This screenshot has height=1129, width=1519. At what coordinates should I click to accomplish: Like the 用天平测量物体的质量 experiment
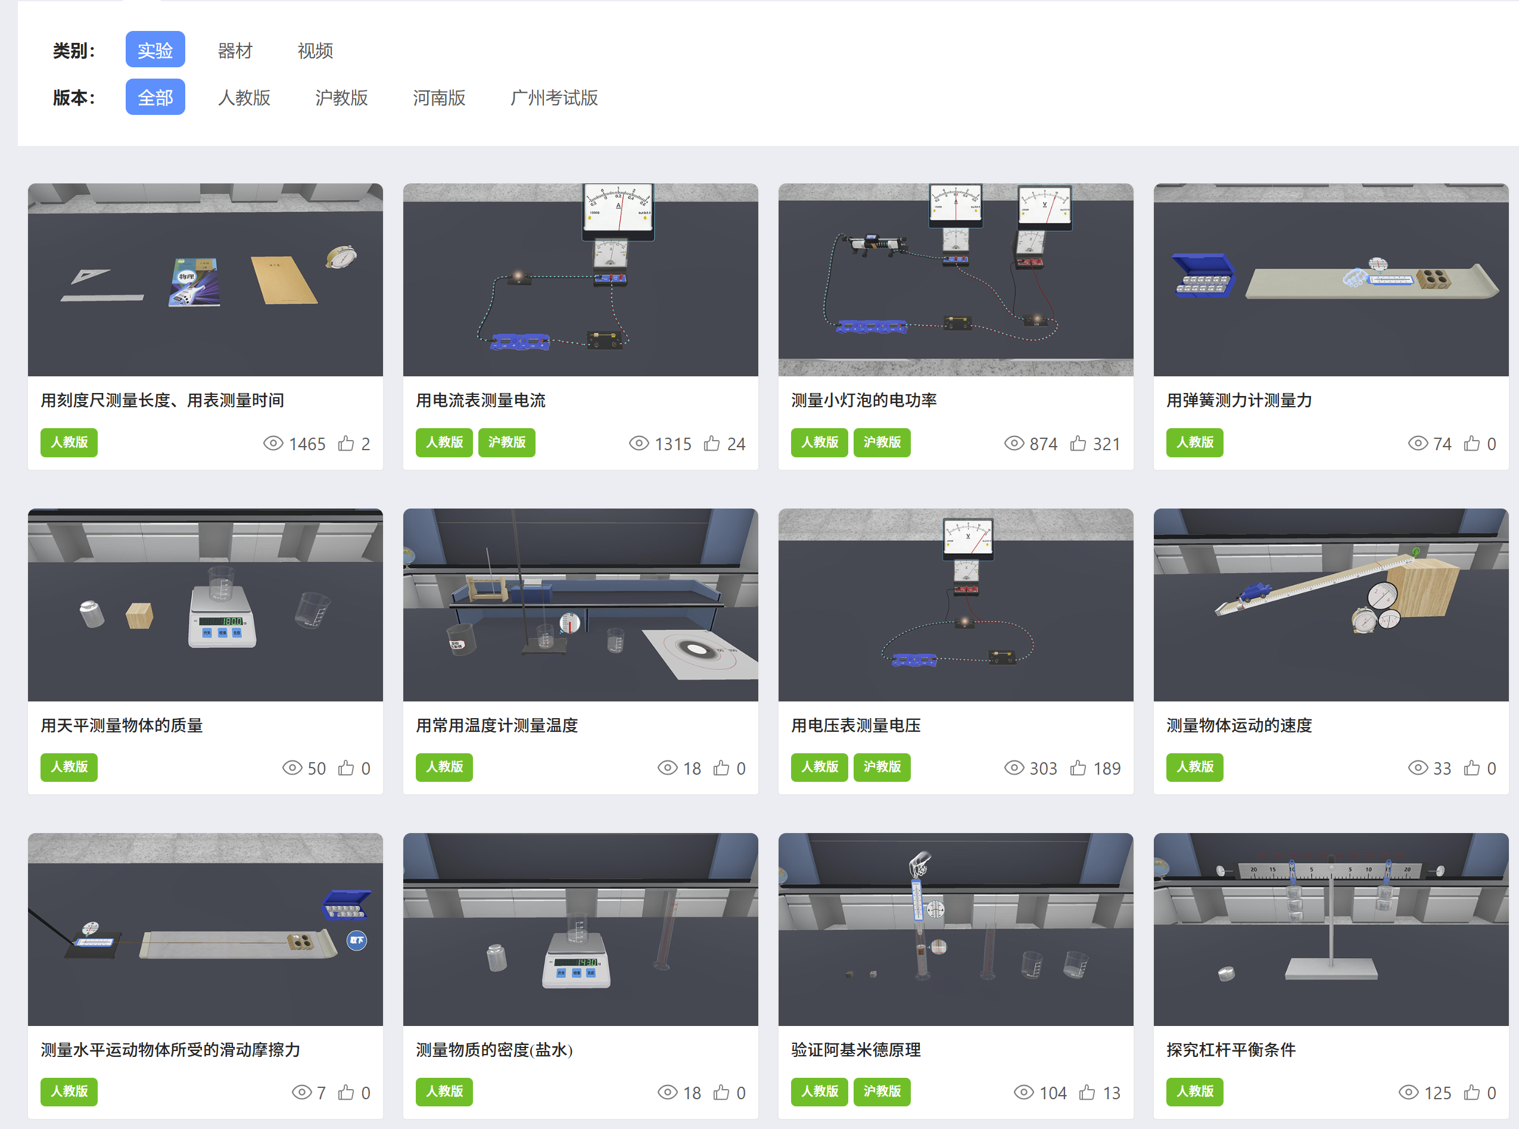click(x=346, y=768)
